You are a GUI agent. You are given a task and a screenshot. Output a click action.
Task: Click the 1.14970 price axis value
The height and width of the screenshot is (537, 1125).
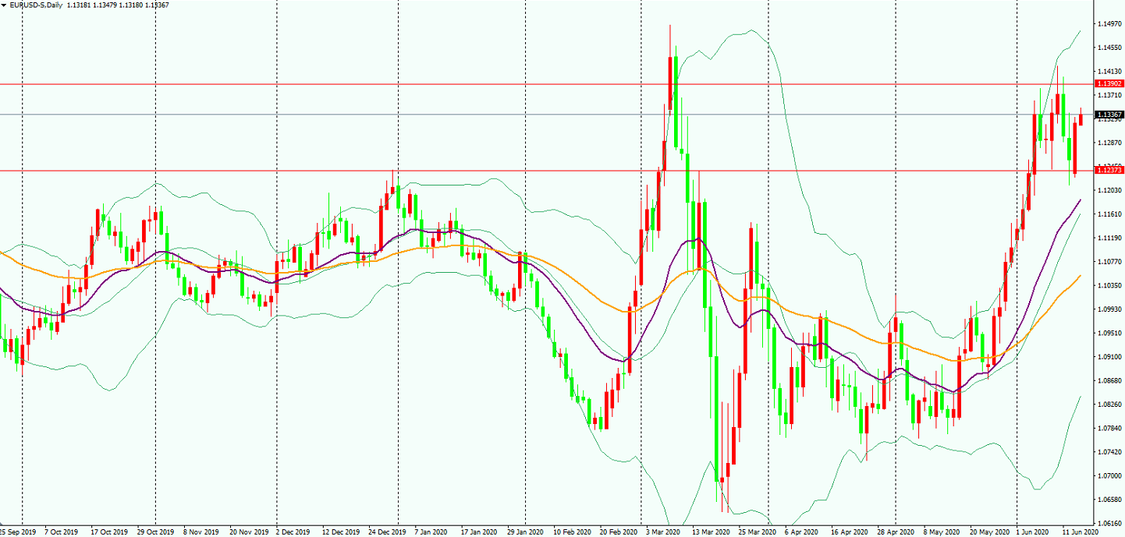(1109, 24)
